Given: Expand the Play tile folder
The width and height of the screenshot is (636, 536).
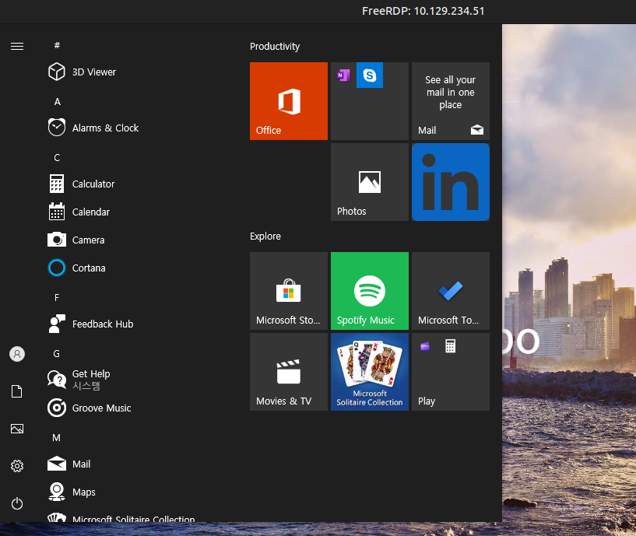Looking at the screenshot, I should point(450,371).
